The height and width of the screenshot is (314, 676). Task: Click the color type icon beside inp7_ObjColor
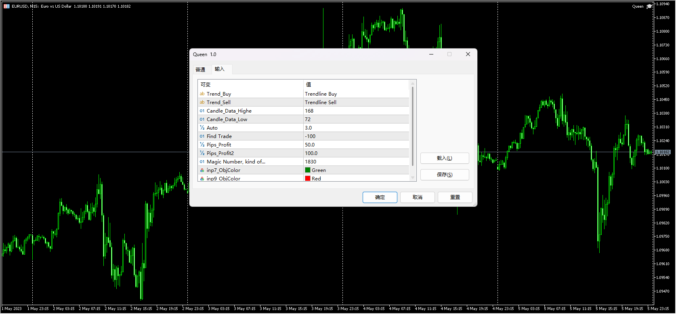click(202, 170)
